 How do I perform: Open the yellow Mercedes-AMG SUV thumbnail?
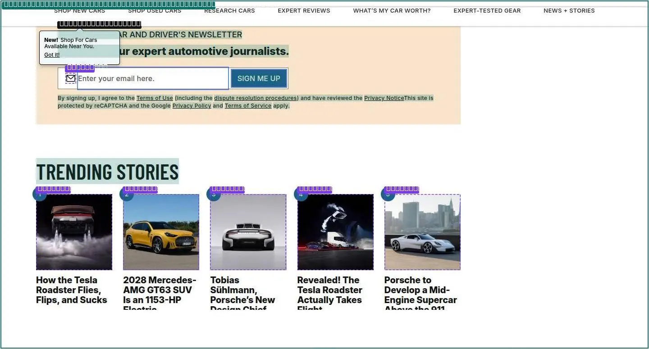[x=161, y=232]
